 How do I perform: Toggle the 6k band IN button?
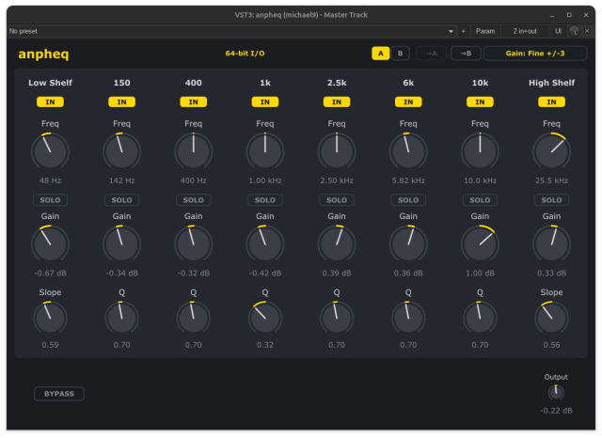[408, 102]
